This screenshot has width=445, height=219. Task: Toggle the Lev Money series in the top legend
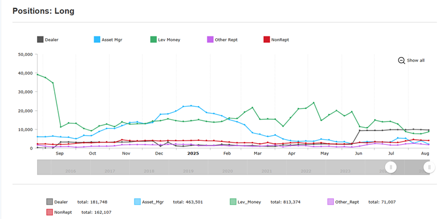click(165, 40)
